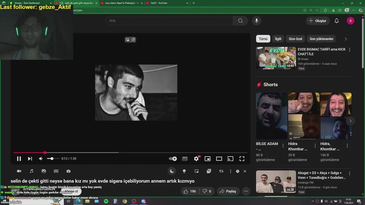The width and height of the screenshot is (365, 205).
Task: Switch to miniplayer mode
Action: point(208,159)
